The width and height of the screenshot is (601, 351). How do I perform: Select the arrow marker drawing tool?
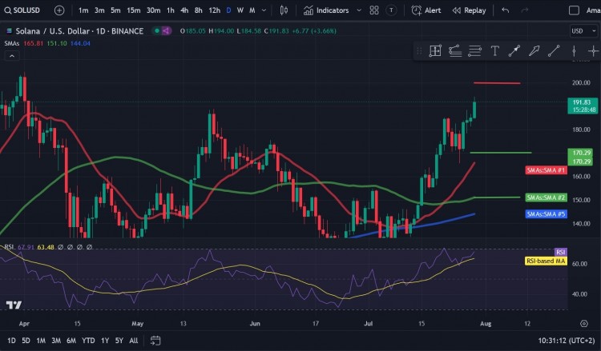pyautogui.click(x=514, y=51)
